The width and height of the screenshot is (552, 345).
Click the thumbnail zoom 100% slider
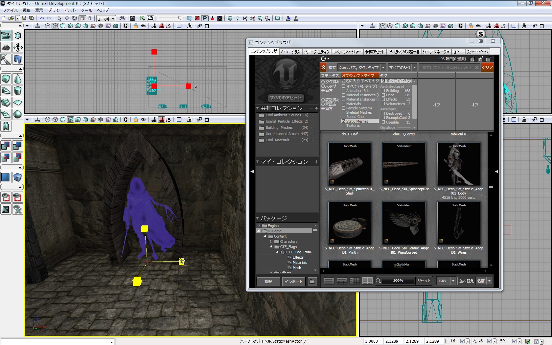click(398, 281)
